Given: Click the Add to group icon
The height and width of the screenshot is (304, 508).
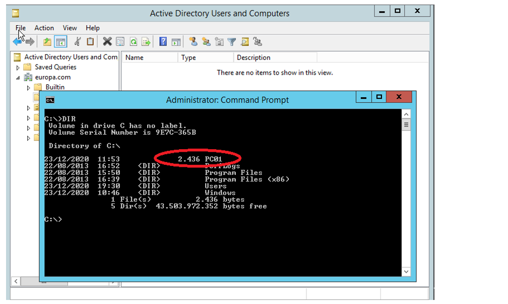Looking at the screenshot, I should pos(258,42).
